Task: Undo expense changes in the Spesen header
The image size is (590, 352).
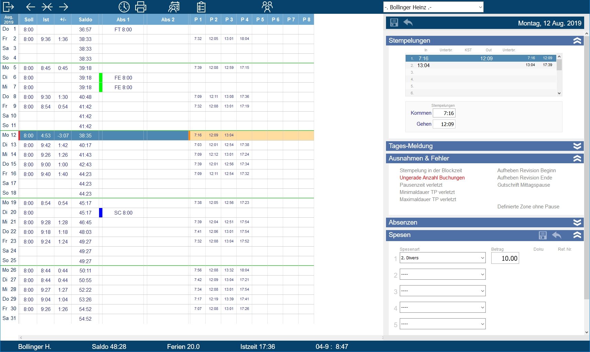Action: pos(556,235)
